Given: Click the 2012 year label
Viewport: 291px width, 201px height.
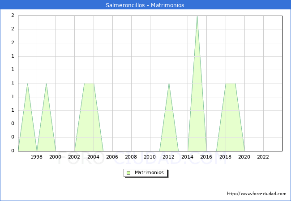Looking at the screenshot, I should coord(169,157).
